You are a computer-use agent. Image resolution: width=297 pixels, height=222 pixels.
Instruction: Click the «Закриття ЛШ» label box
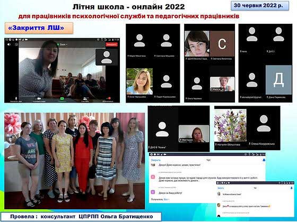(x=39, y=28)
